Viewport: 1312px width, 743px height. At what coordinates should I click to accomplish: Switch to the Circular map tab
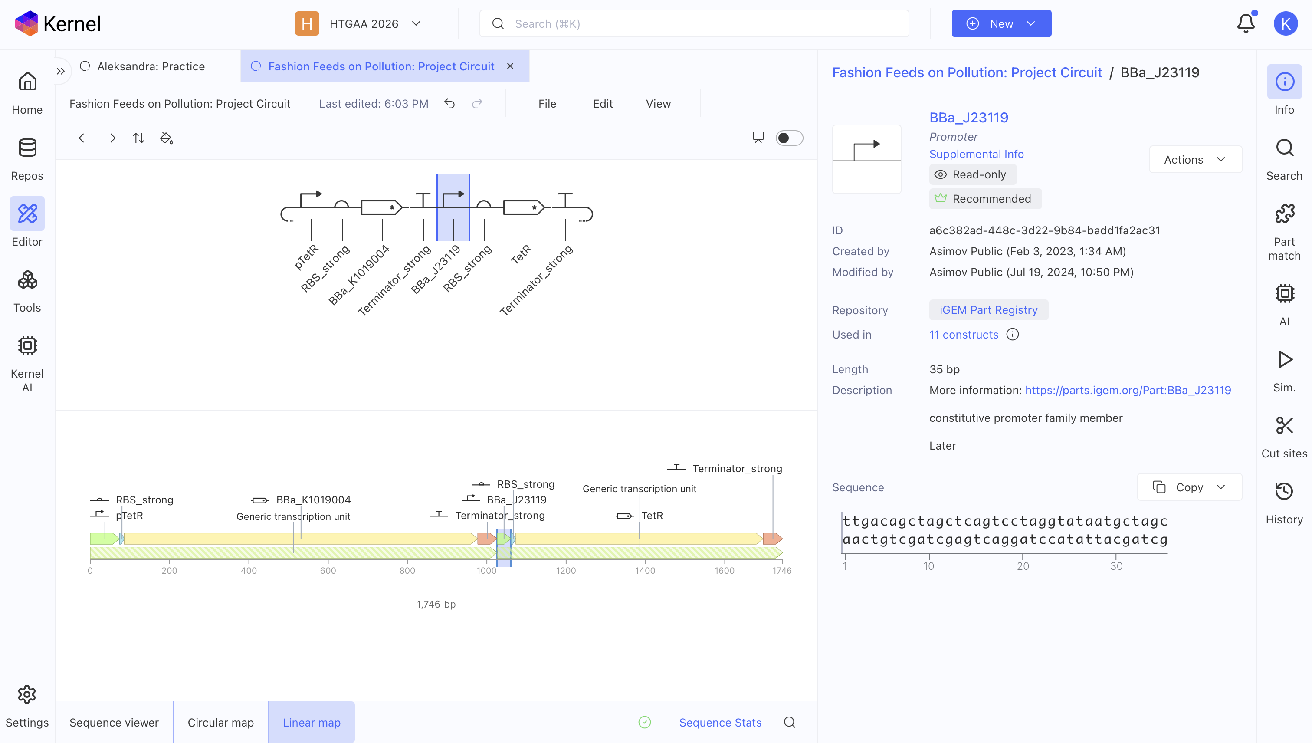(x=220, y=722)
